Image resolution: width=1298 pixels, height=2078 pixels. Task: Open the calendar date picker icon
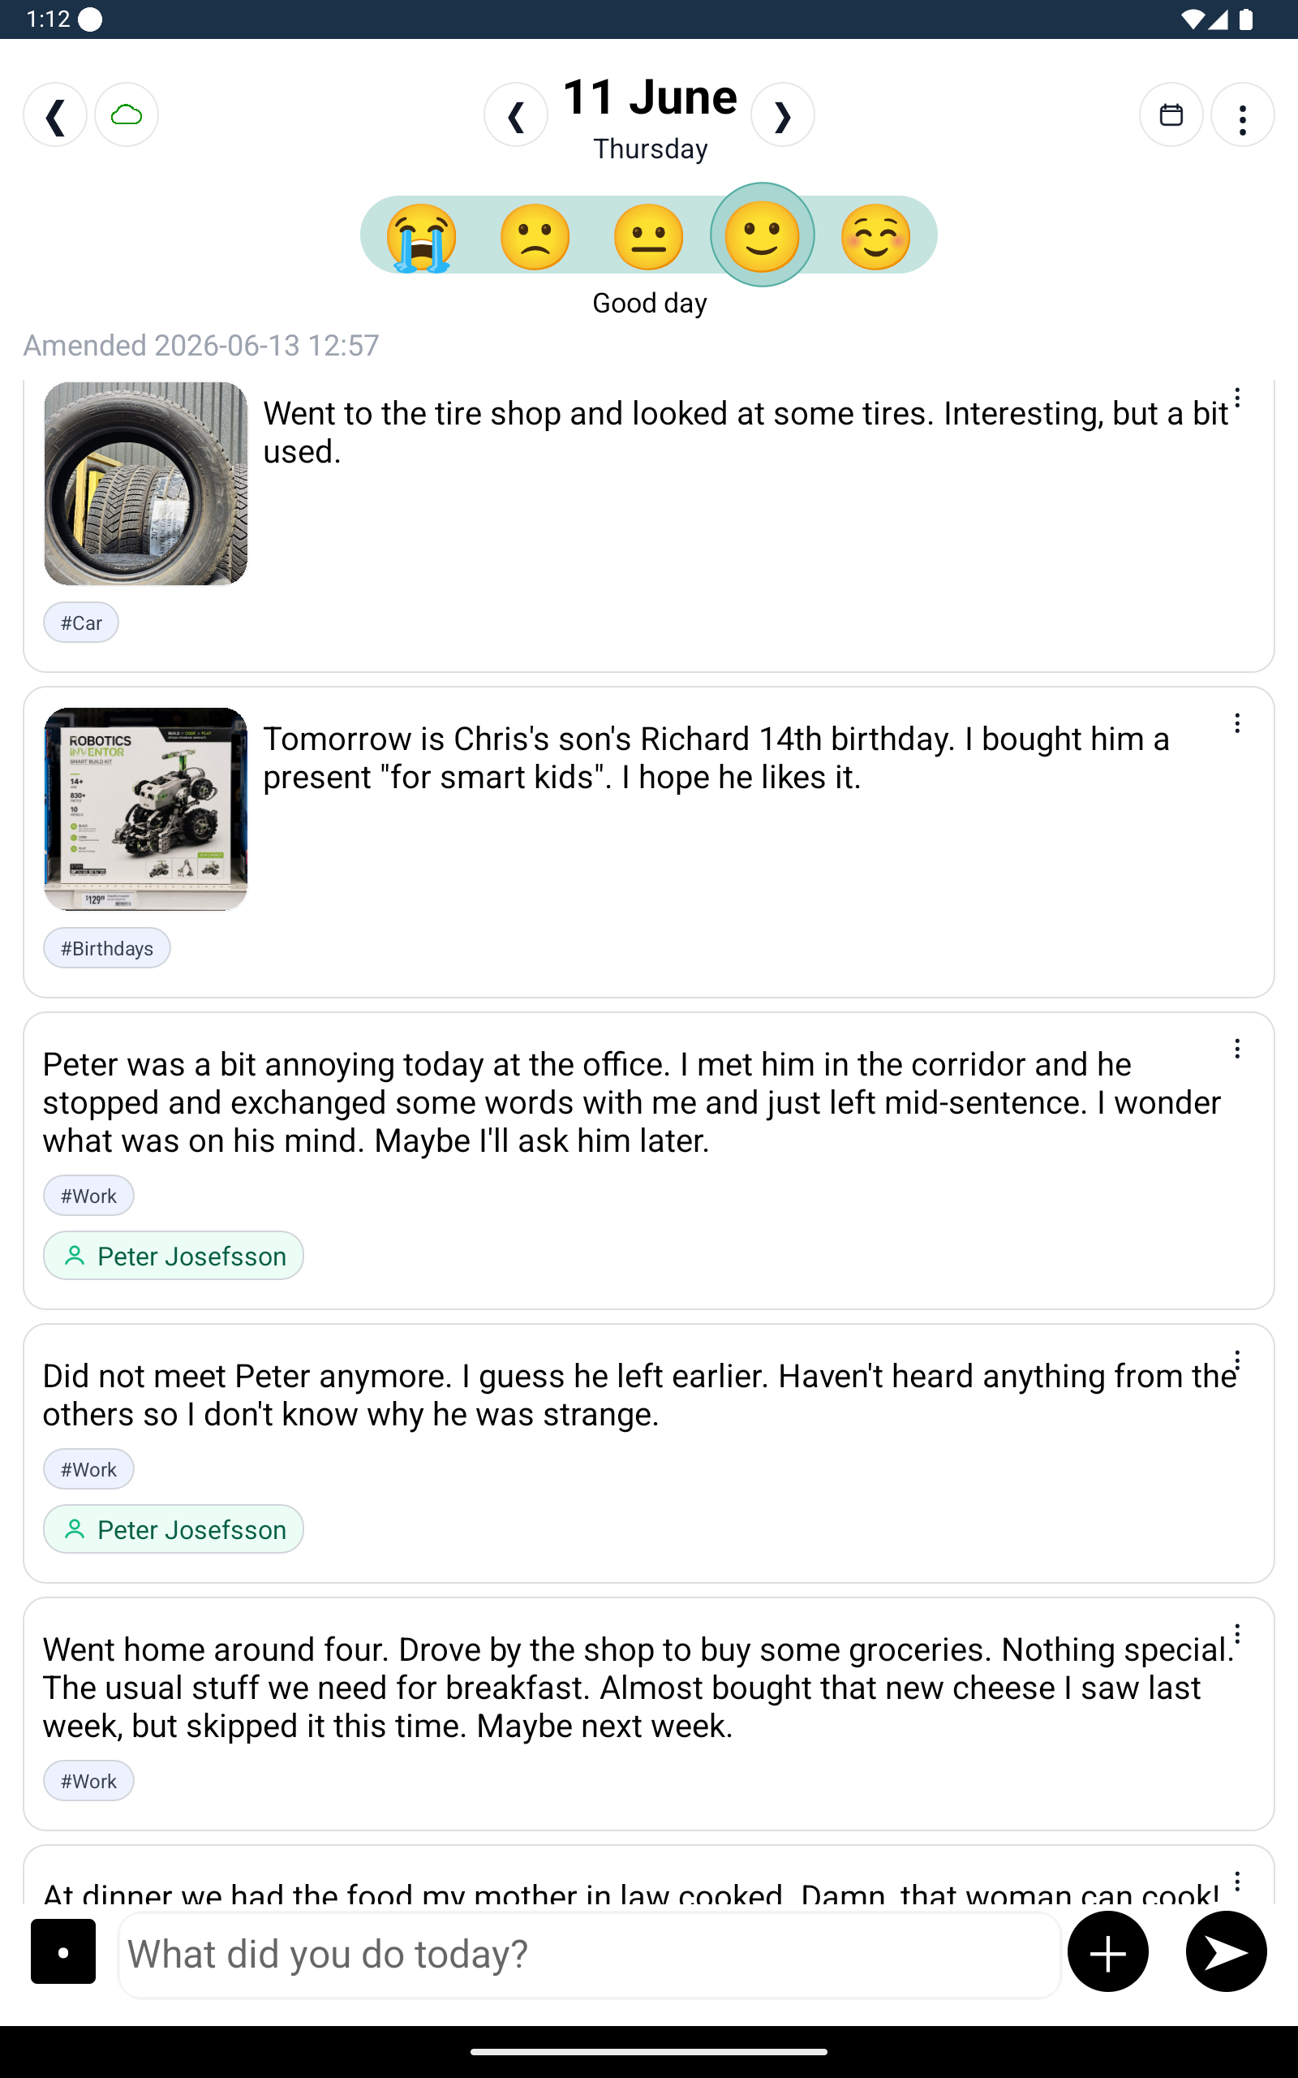point(1171,115)
